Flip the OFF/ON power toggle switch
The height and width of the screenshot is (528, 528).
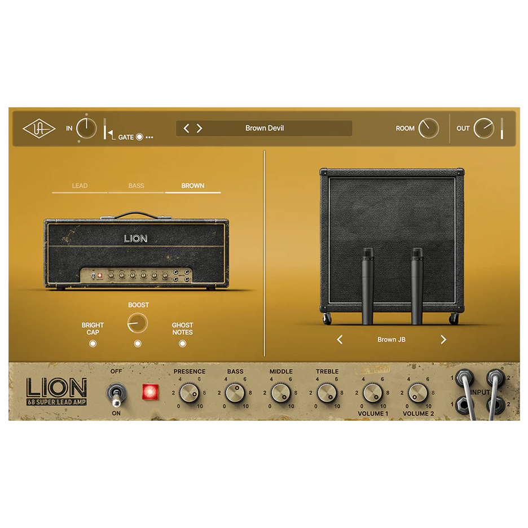tap(116, 394)
